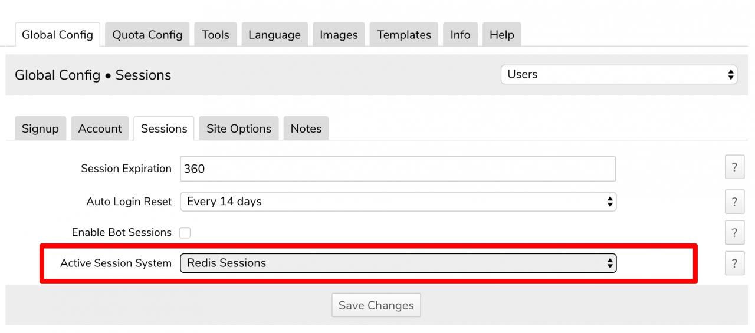
Task: Select the Images tab
Action: pos(339,35)
